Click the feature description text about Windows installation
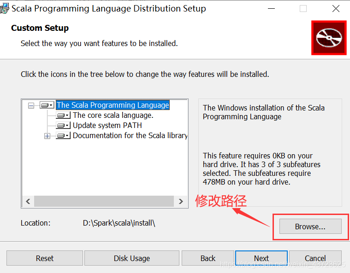Screen dimensions: 350x273 [264, 112]
